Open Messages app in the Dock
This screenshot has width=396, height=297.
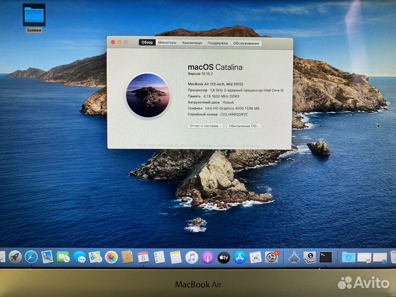click(x=79, y=257)
